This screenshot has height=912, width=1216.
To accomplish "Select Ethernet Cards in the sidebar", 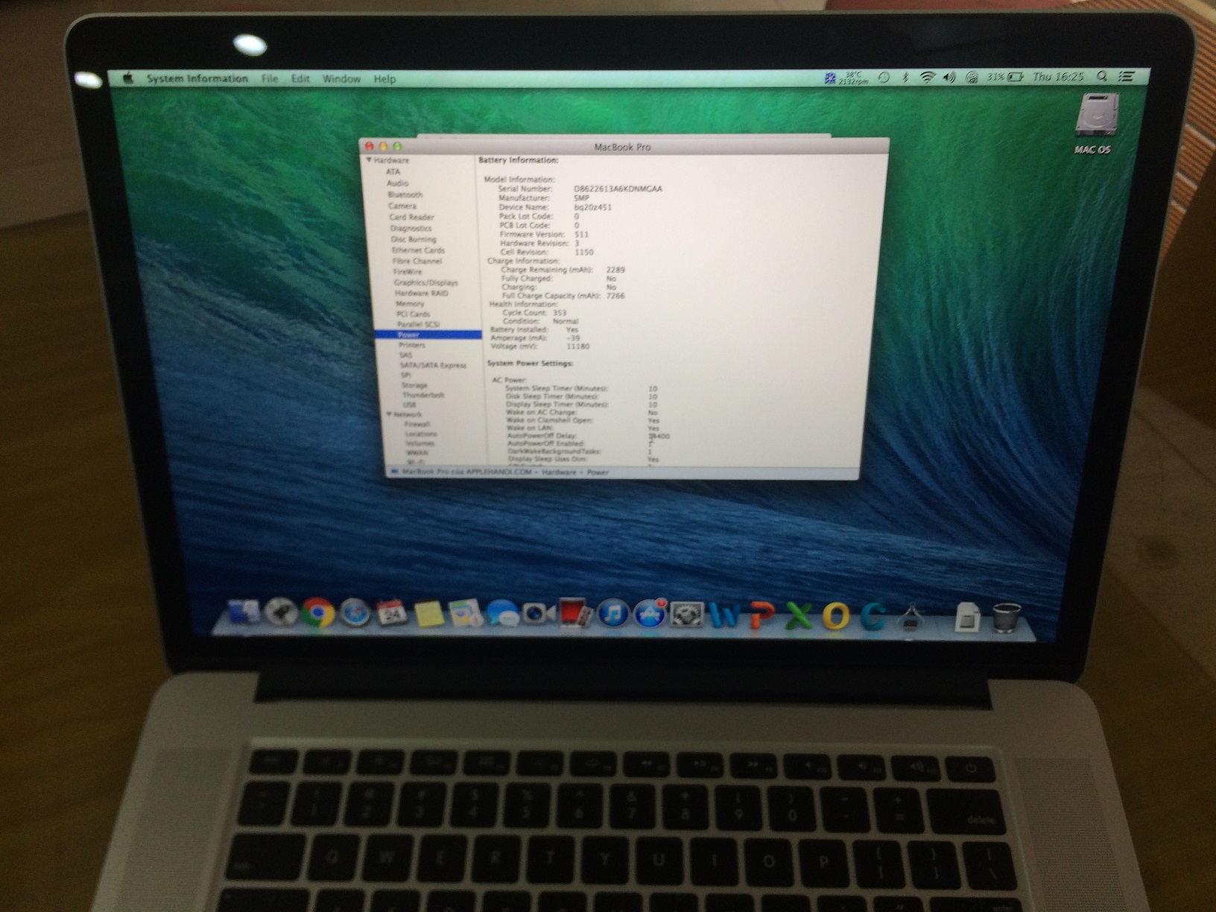I will 418,250.
